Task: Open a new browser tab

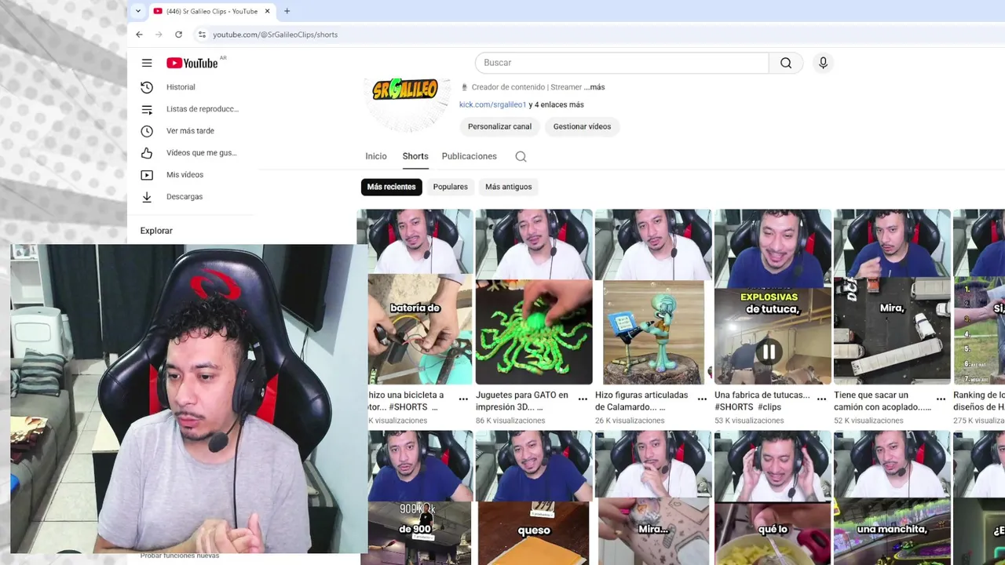Action: tap(287, 11)
